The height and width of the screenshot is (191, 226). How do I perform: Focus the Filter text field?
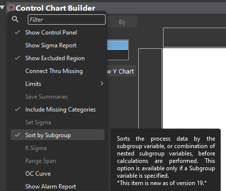coord(66,20)
